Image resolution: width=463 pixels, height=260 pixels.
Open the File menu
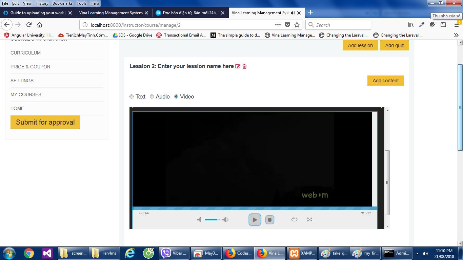point(5,3)
